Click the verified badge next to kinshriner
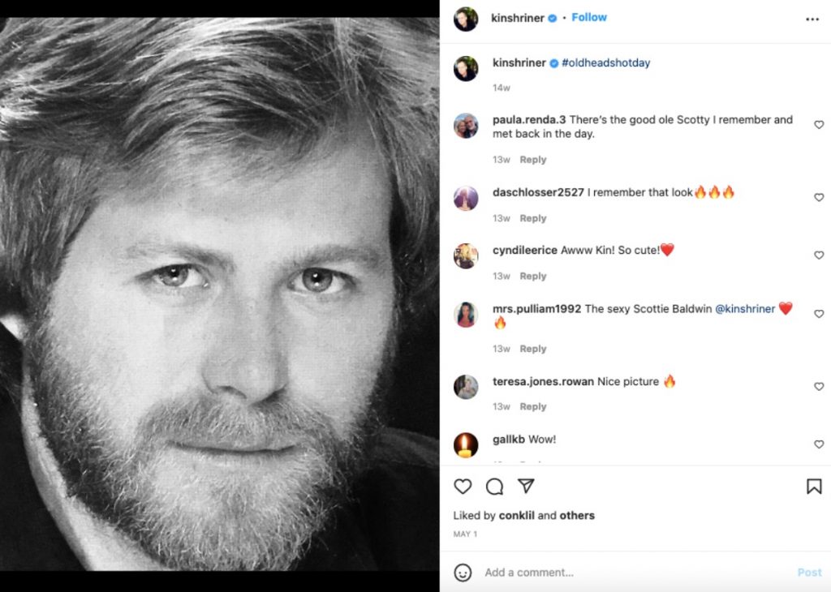The image size is (831, 592). point(554,16)
